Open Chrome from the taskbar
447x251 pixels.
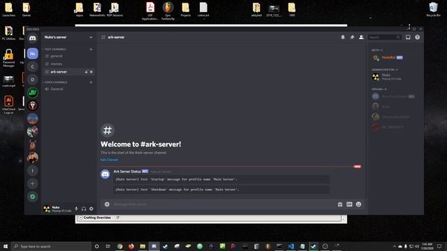point(119,246)
